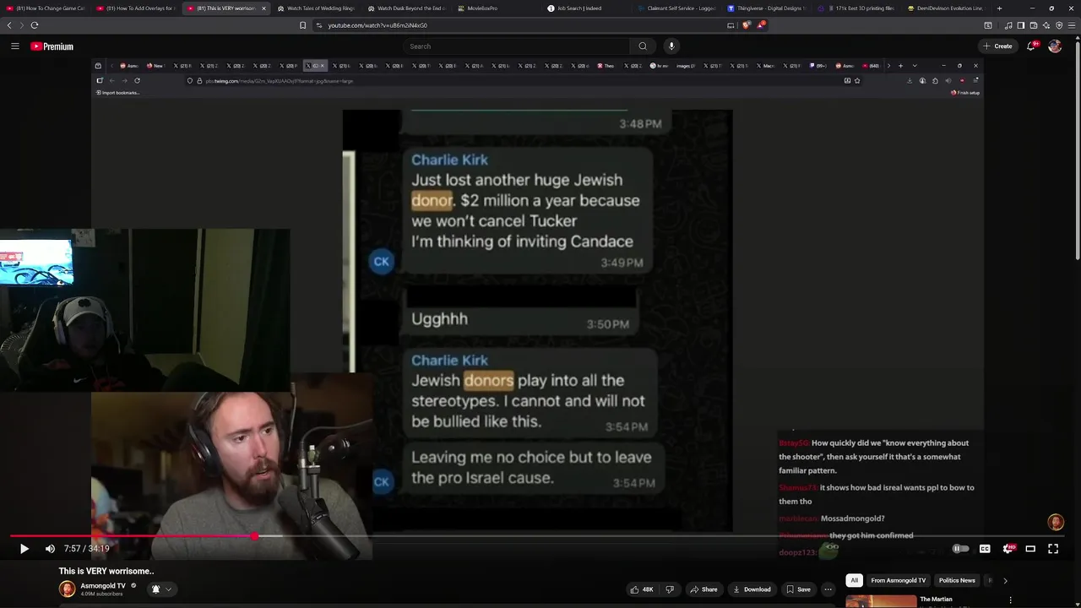Open site settings icon in the address bar
This screenshot has width=1081, height=608.
[319, 25]
